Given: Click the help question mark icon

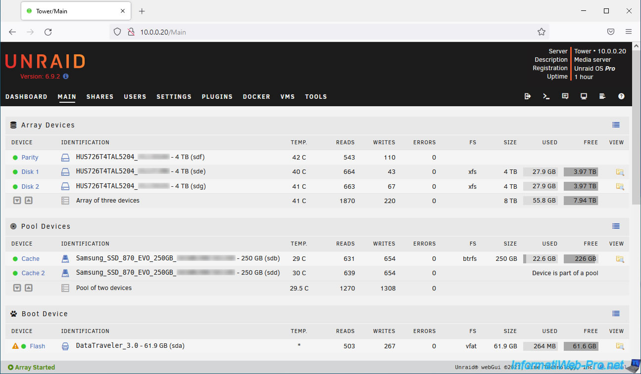Looking at the screenshot, I should pos(621,96).
